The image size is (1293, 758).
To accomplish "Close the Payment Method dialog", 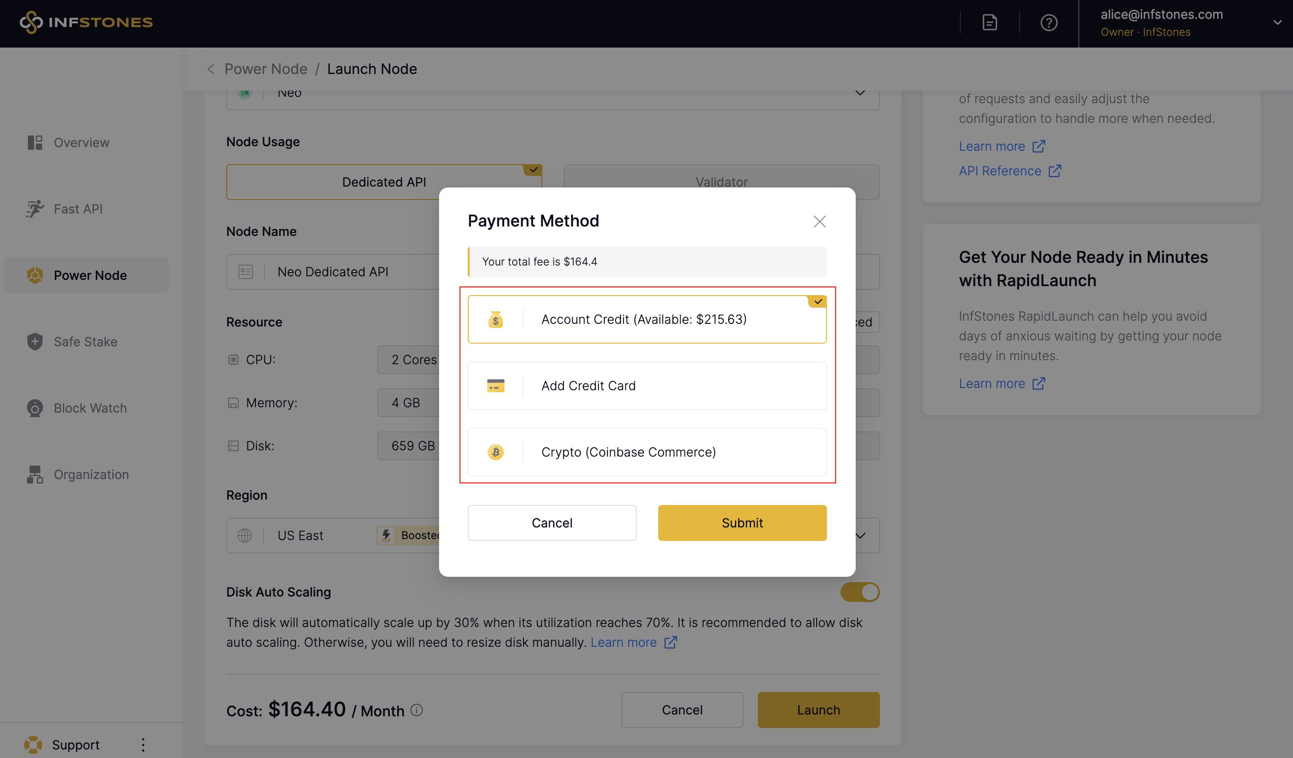I will click(819, 222).
